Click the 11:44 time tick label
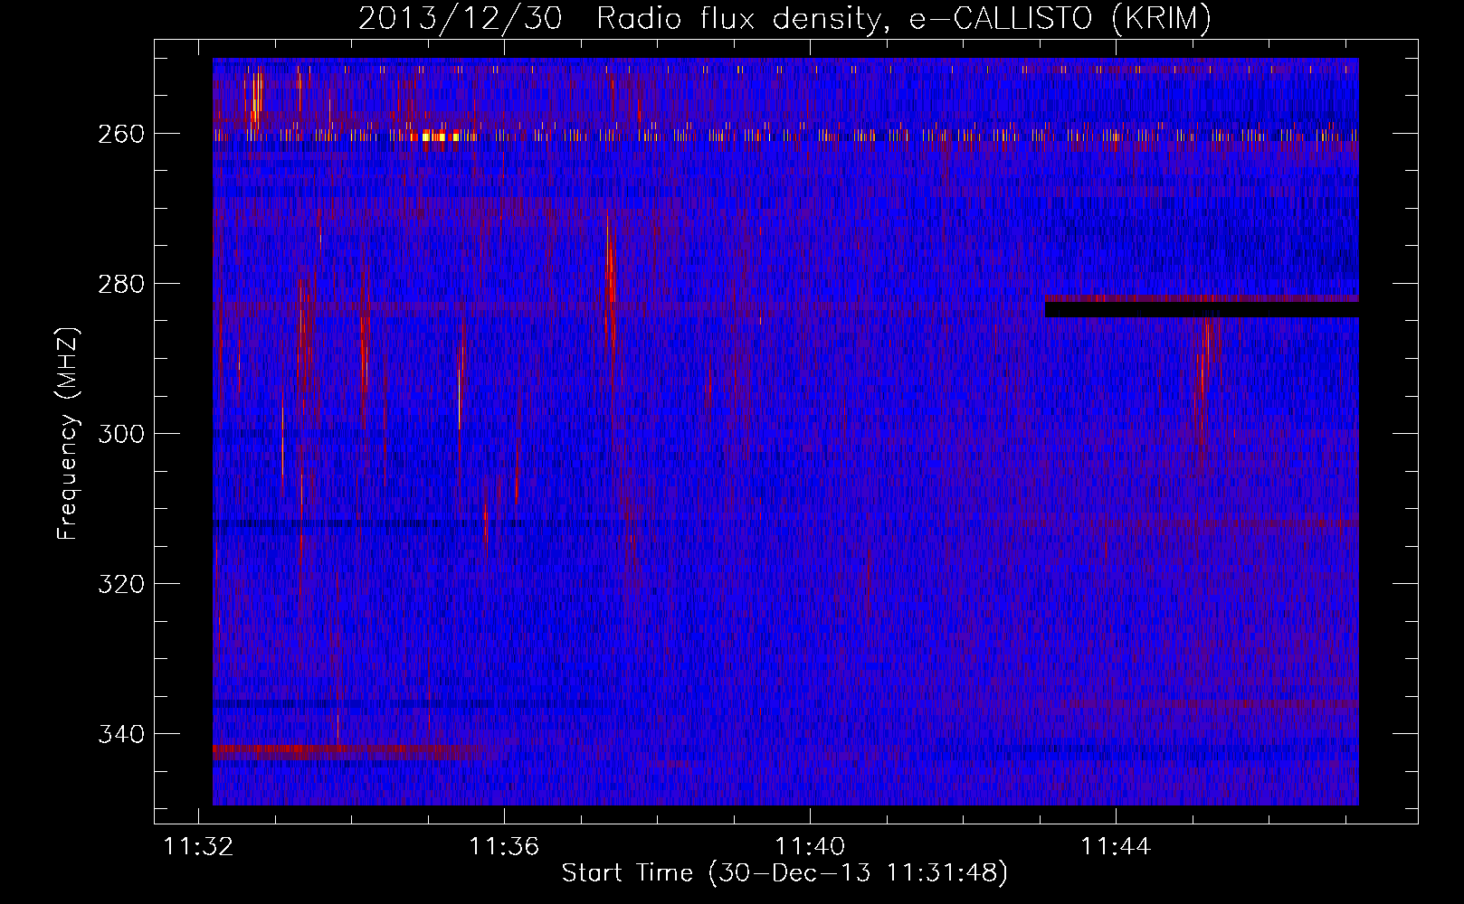This screenshot has height=904, width=1464. [x=1116, y=846]
